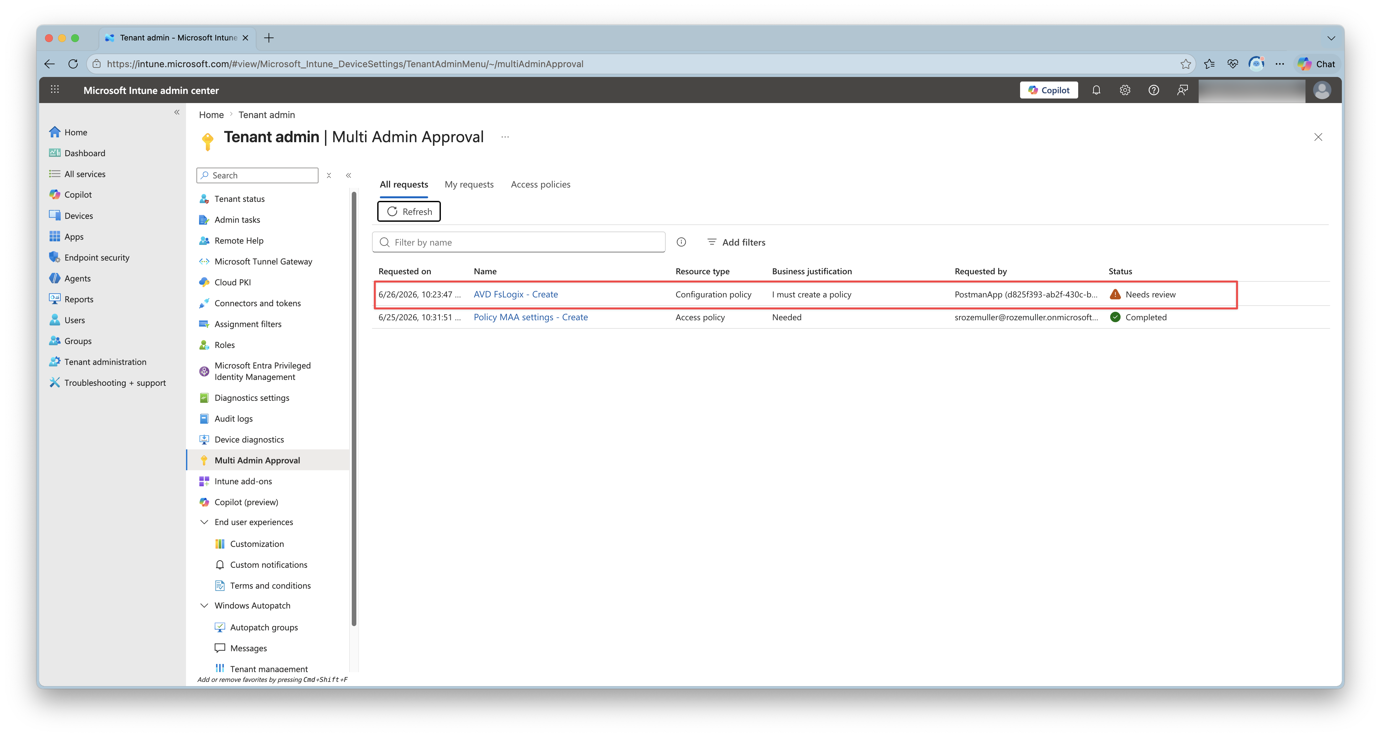Click the Copilot button in header
This screenshot has width=1381, height=737.
click(1048, 90)
